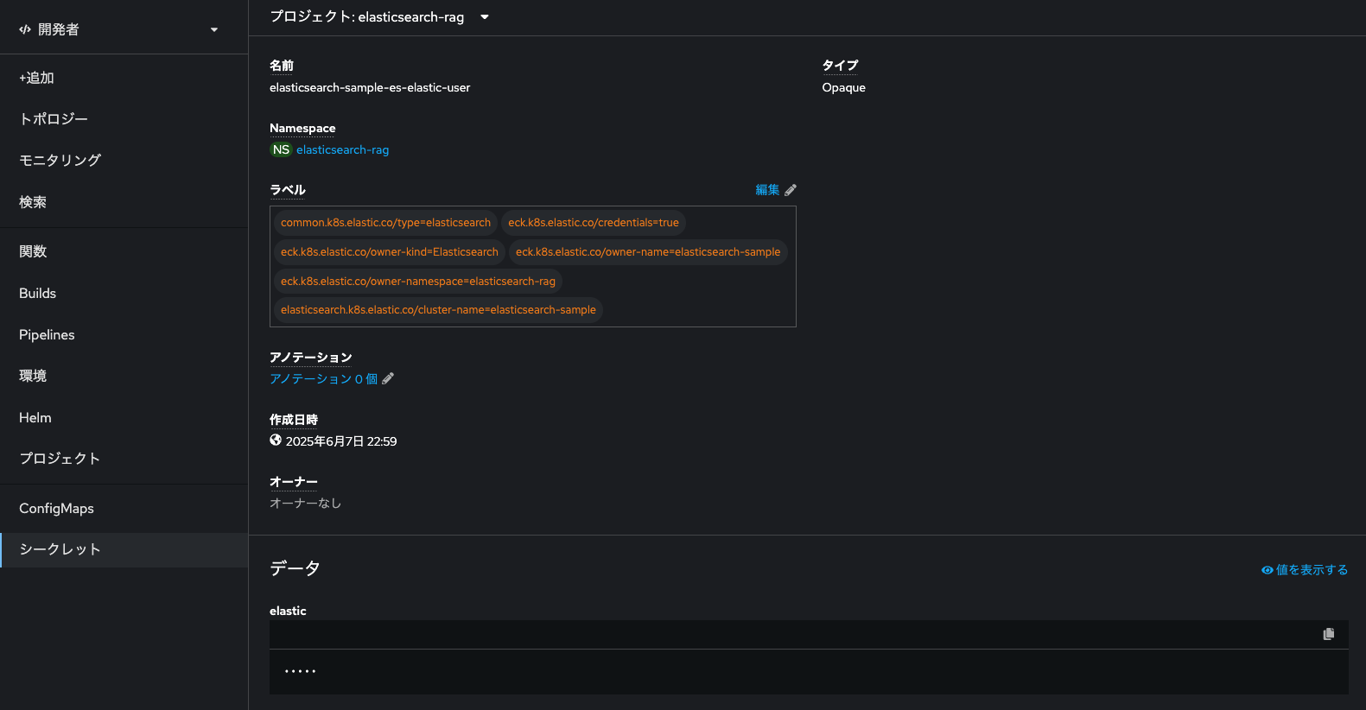Click the masked elastic value dots
The image size is (1366, 710).
tap(301, 671)
